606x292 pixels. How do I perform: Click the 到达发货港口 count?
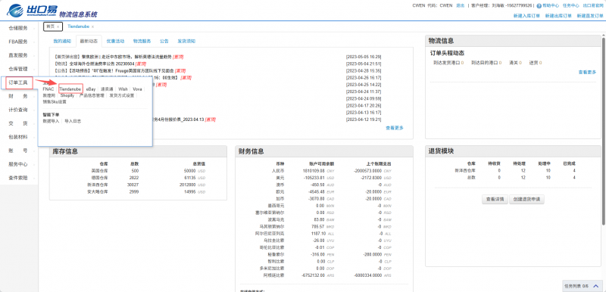[x=463, y=63]
